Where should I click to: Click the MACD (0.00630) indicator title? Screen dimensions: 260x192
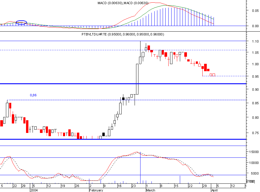pyautogui.click(x=123, y=3)
